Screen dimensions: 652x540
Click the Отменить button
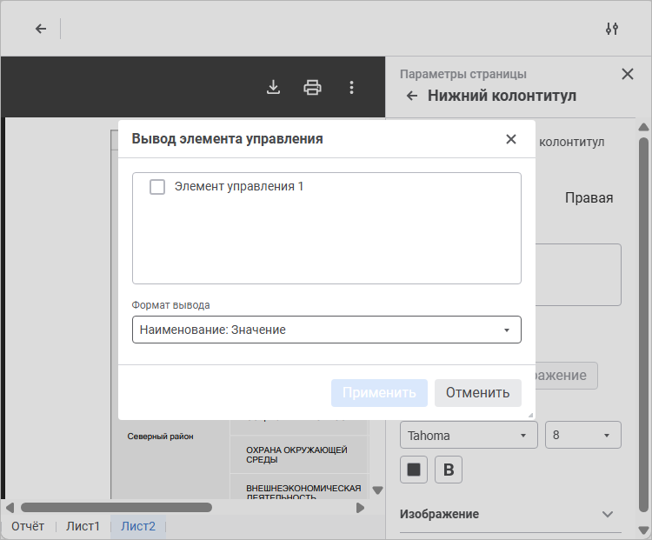click(477, 392)
